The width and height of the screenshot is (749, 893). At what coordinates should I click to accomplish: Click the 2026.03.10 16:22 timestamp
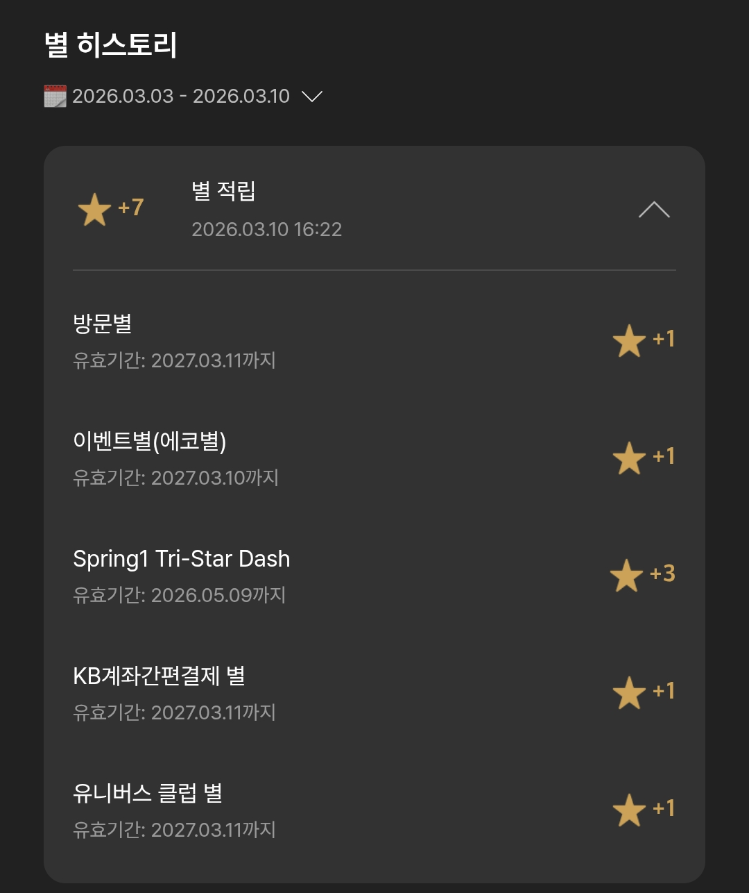[267, 229]
